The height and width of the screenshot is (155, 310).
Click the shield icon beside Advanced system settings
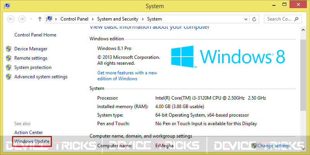9,77
